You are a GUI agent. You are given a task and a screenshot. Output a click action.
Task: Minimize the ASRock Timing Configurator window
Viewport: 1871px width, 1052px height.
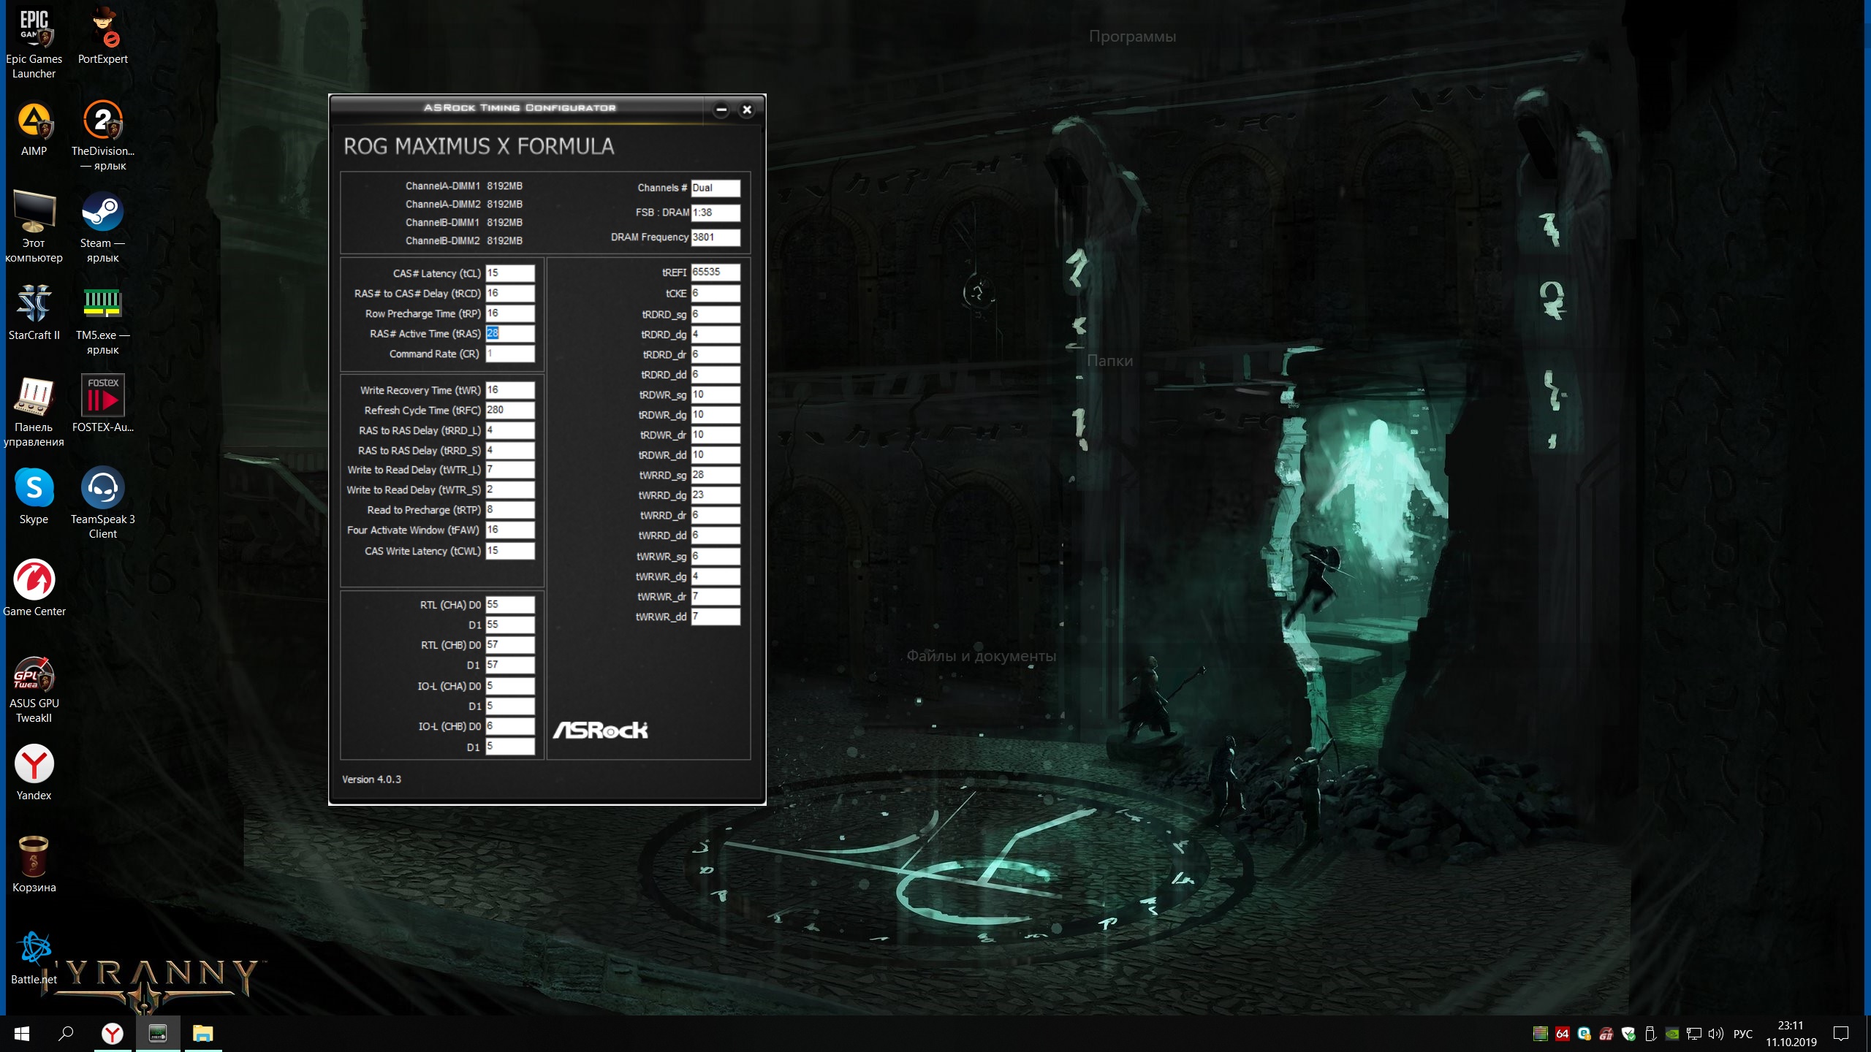(721, 110)
